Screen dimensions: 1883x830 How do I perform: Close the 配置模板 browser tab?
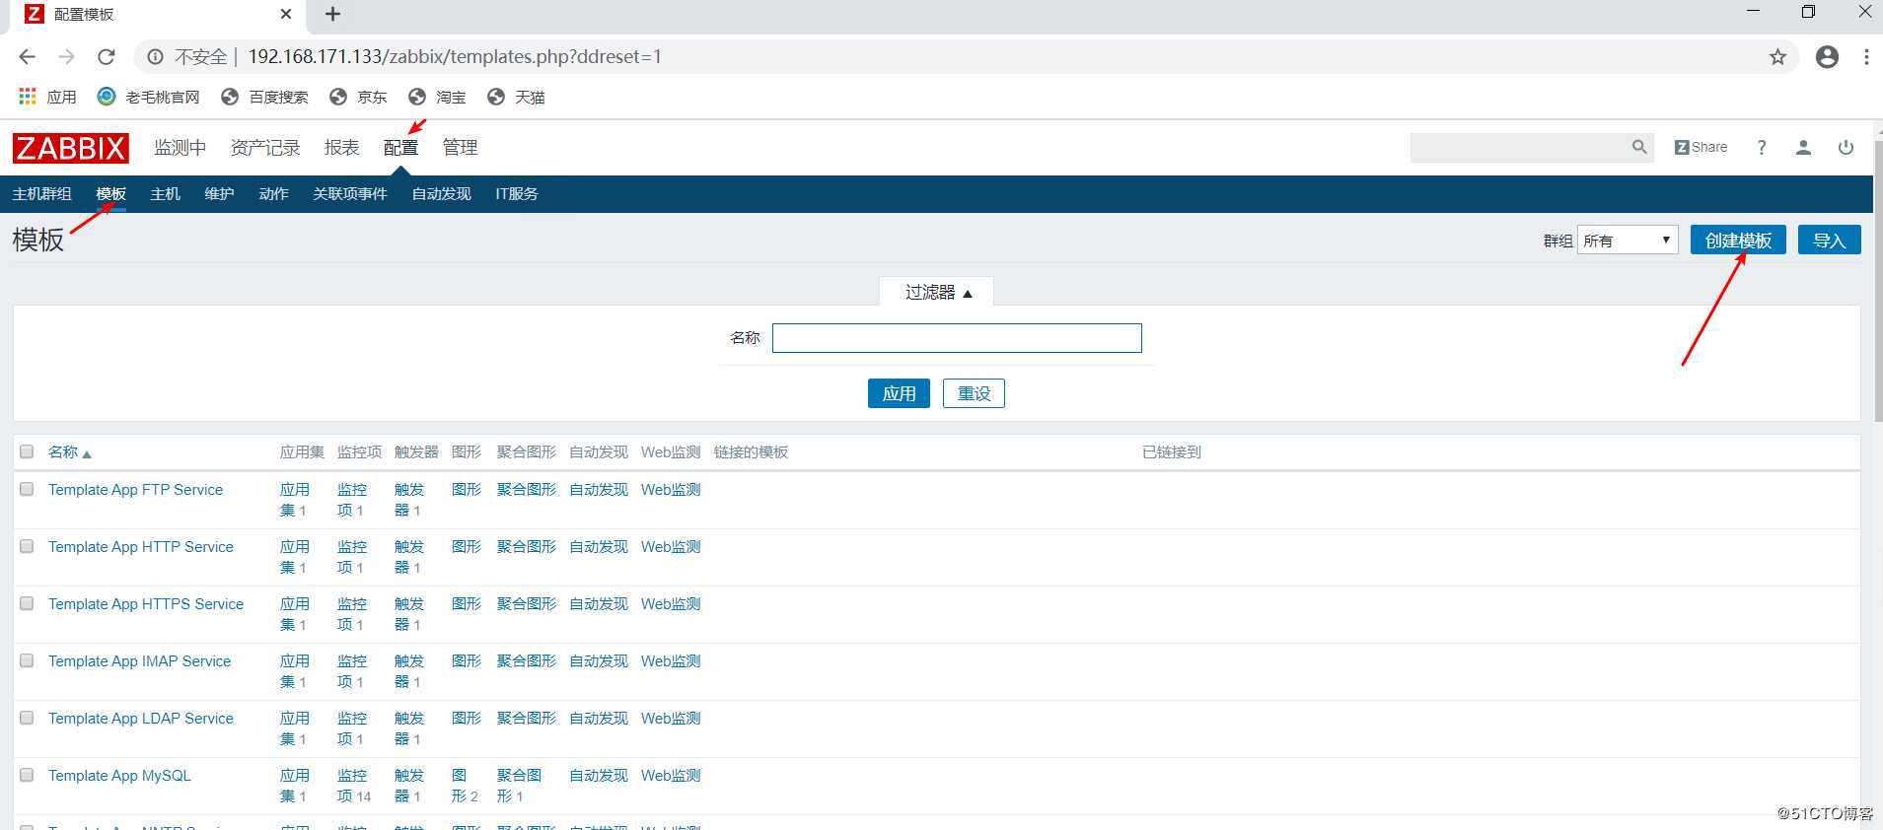(x=286, y=14)
